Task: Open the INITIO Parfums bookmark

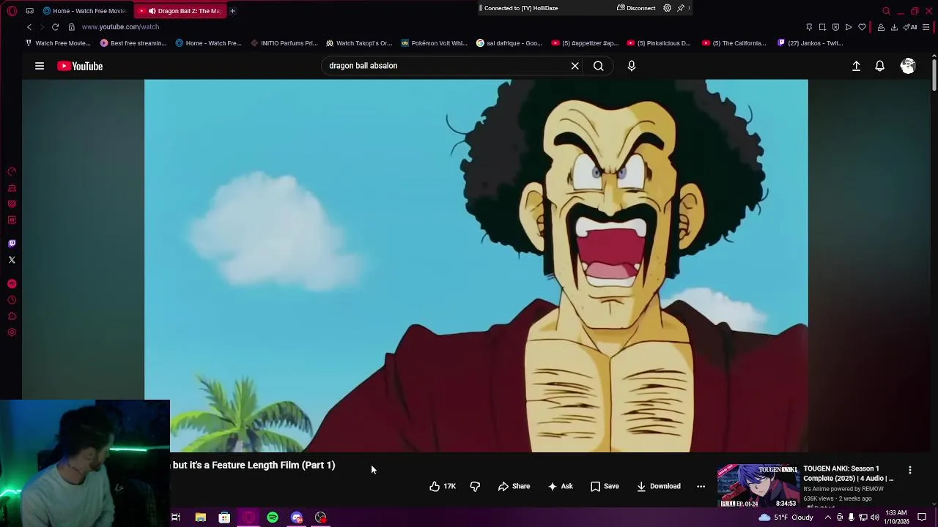Action: (284, 43)
